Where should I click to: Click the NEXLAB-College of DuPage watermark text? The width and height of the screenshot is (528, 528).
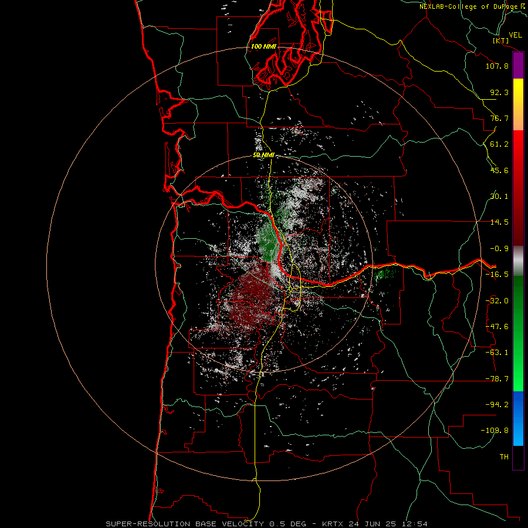tap(473, 6)
